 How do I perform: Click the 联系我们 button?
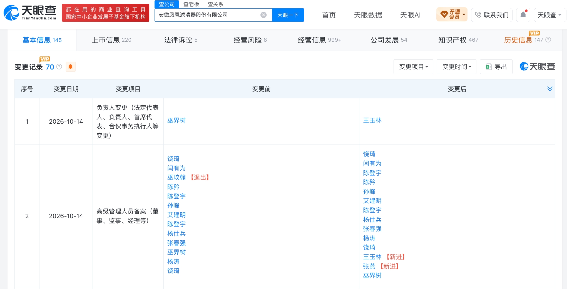(492, 15)
